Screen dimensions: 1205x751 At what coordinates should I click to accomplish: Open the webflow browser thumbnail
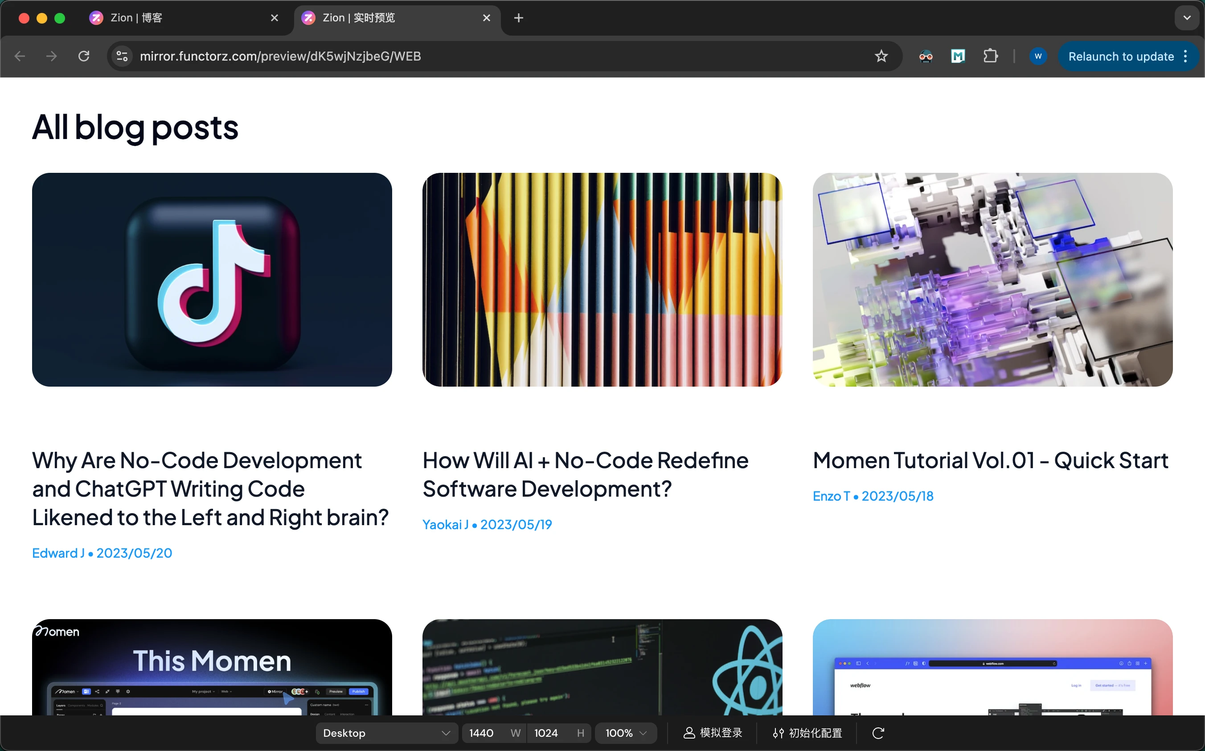[x=992, y=667]
